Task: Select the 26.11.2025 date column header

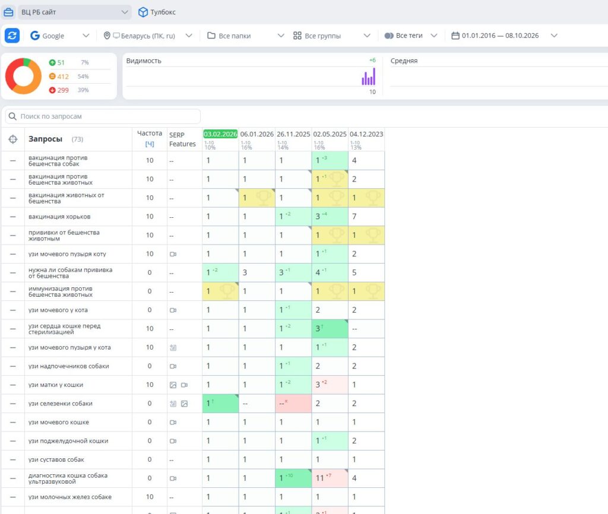Action: 293,134
